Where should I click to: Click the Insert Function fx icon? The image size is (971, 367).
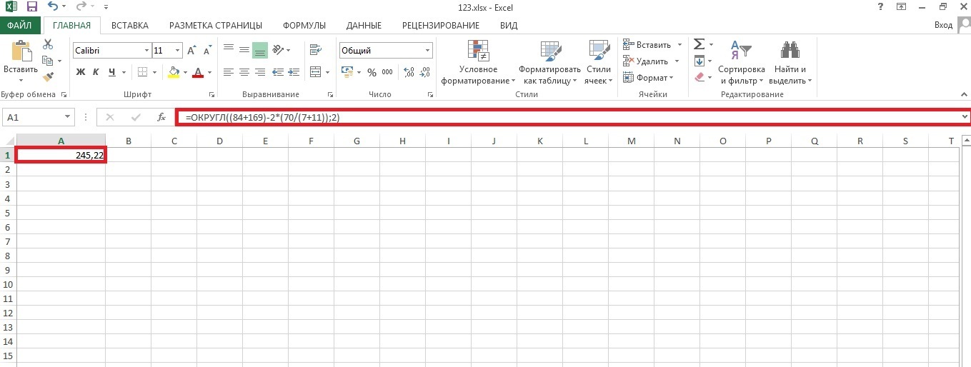161,117
